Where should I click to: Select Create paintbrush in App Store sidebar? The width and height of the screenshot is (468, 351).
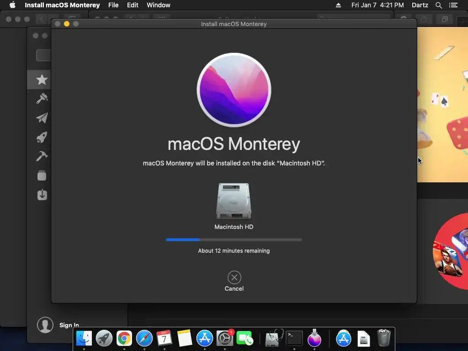42,99
